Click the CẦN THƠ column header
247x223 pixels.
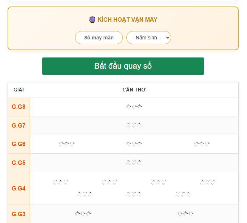134,90
